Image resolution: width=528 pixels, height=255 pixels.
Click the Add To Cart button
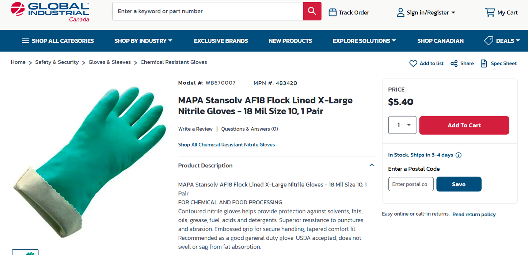click(x=464, y=125)
